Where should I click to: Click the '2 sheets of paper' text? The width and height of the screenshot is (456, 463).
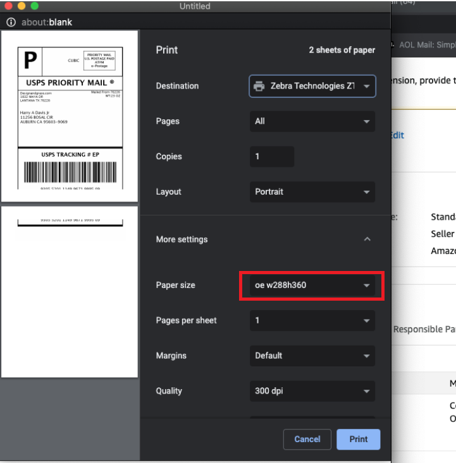[x=342, y=50]
